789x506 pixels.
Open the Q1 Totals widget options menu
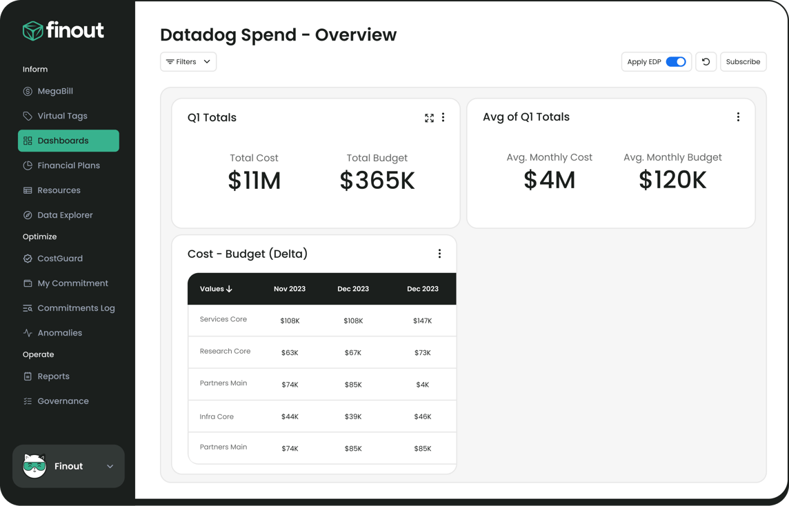click(x=443, y=117)
